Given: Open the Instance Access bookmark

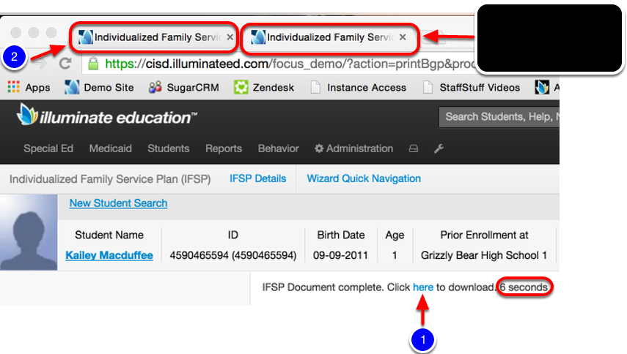Looking at the screenshot, I should click(x=359, y=87).
